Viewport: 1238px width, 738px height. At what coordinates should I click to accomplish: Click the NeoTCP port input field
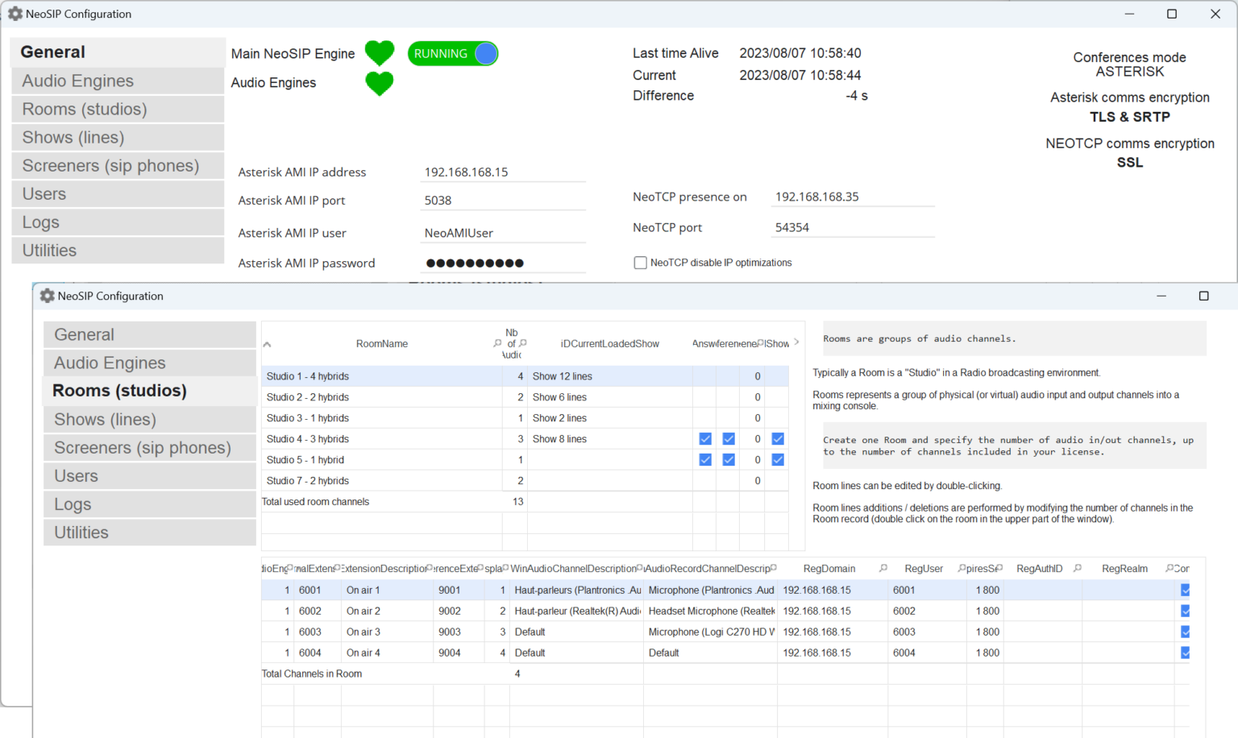[853, 227]
